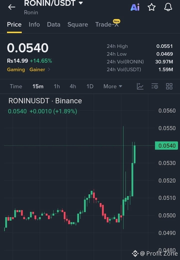Image resolution: width=180 pixels, height=260 pixels.
Task: Expand the RONIN/USDT pair selector
Action: pyautogui.click(x=81, y=3)
